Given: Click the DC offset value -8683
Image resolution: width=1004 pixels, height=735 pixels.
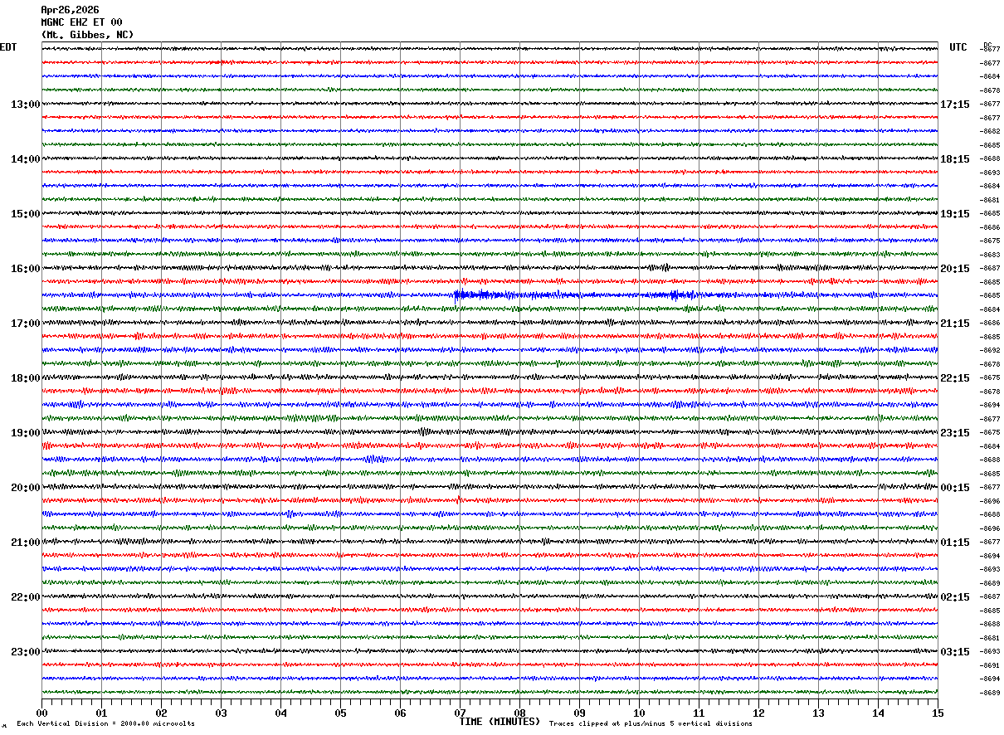Looking at the screenshot, I should coord(991,255).
